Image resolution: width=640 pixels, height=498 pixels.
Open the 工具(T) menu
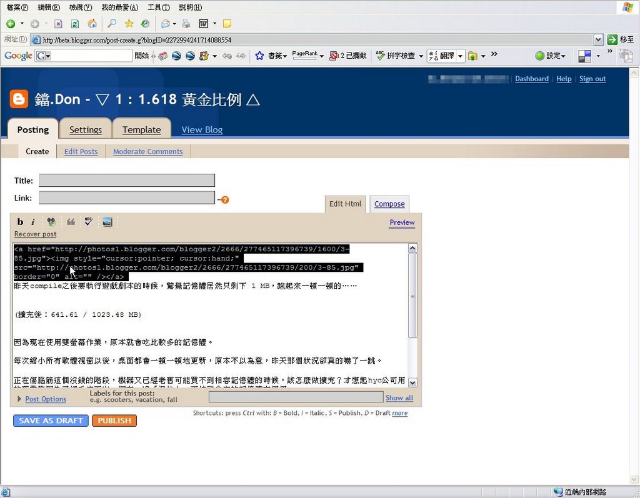[158, 7]
